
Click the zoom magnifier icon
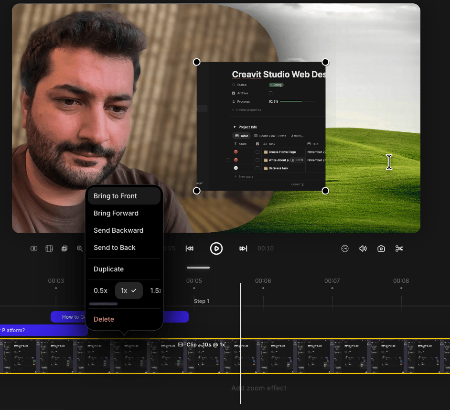click(79, 248)
